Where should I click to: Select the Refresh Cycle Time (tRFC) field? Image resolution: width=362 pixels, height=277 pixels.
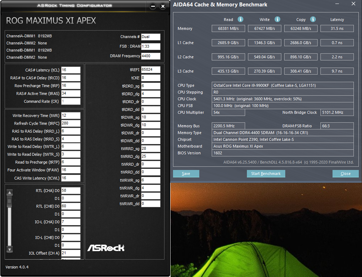[71, 123]
